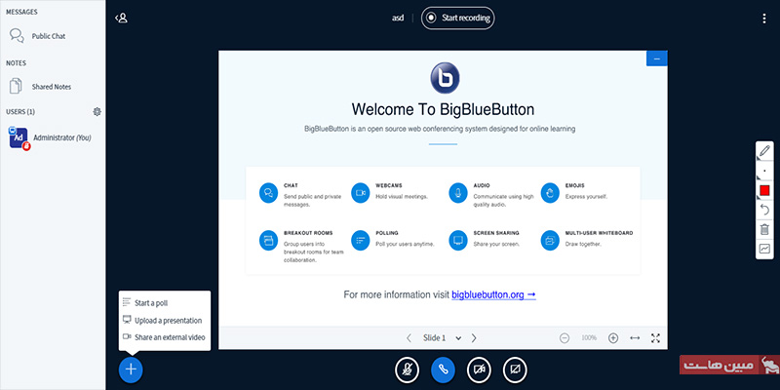Open the three-dots options menu
The height and width of the screenshot is (390, 780).
764,19
